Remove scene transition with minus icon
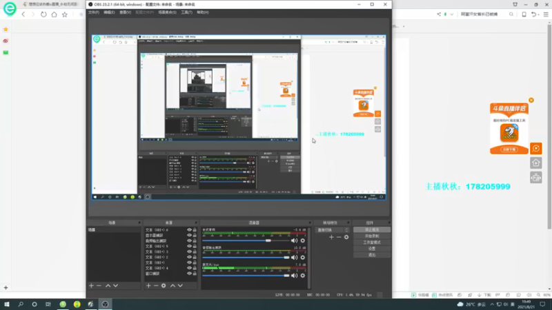 (339, 237)
